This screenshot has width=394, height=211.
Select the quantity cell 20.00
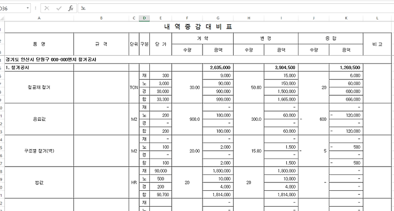coord(187,151)
